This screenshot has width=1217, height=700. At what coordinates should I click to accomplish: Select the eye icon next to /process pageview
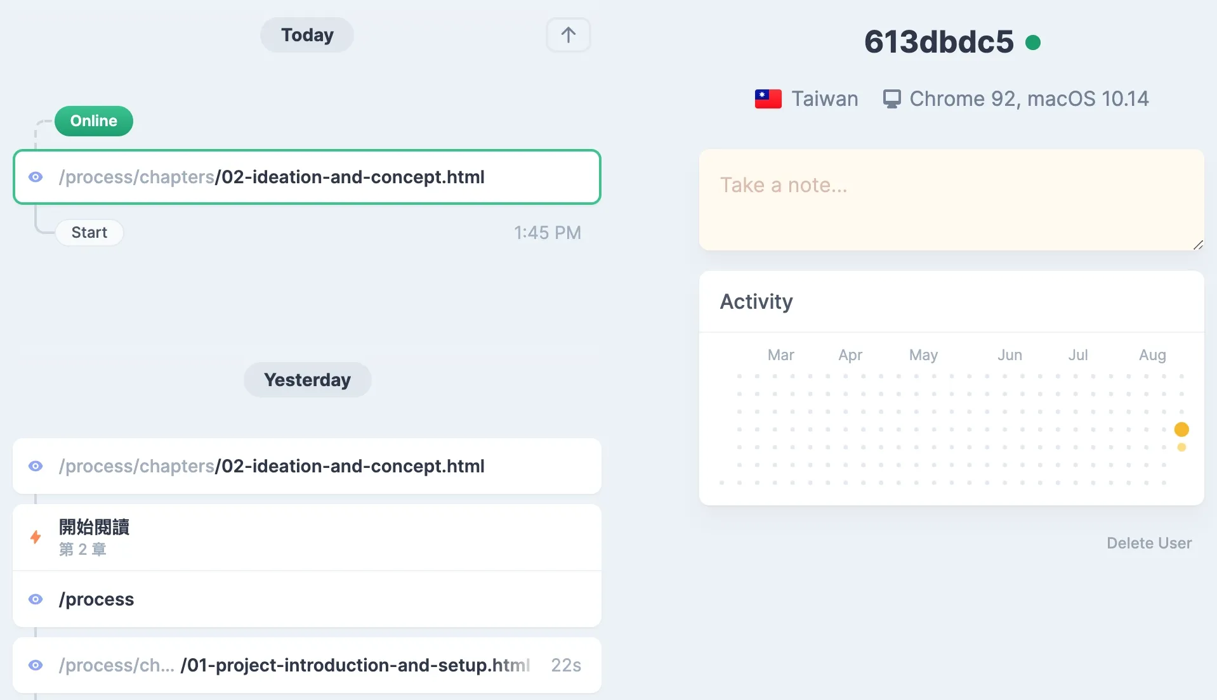tap(36, 599)
